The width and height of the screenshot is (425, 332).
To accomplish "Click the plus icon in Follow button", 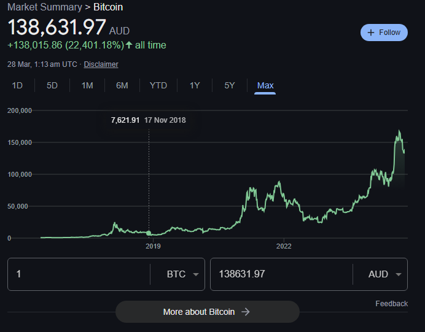I will point(370,33).
